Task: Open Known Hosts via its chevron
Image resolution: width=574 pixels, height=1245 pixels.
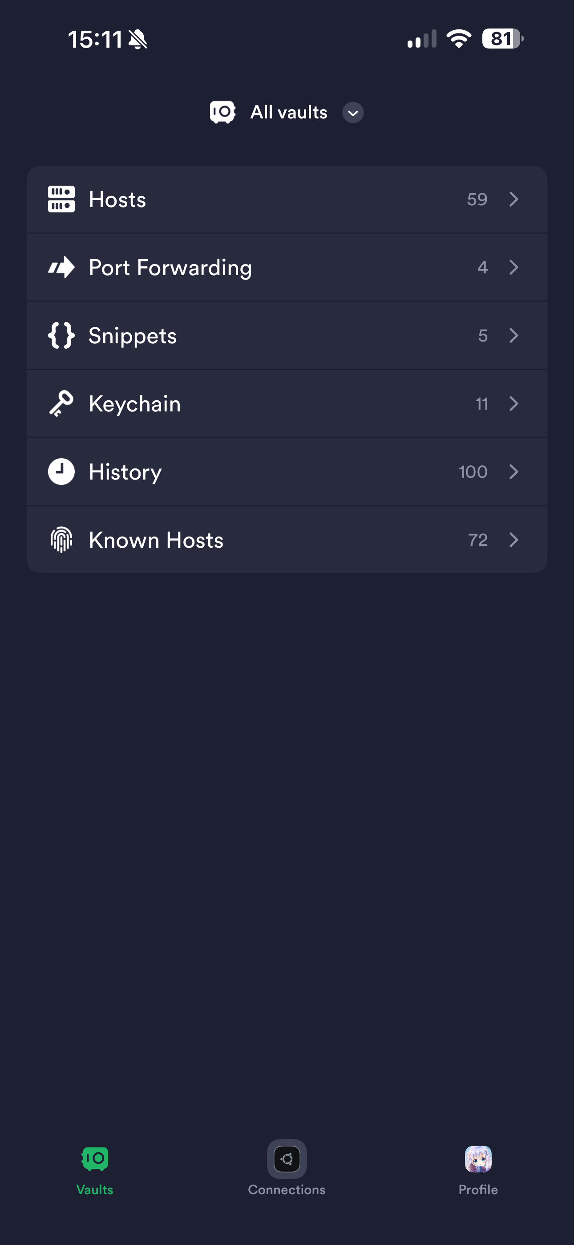Action: pyautogui.click(x=514, y=540)
